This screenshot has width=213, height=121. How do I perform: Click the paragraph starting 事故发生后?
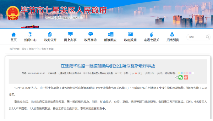108,105
